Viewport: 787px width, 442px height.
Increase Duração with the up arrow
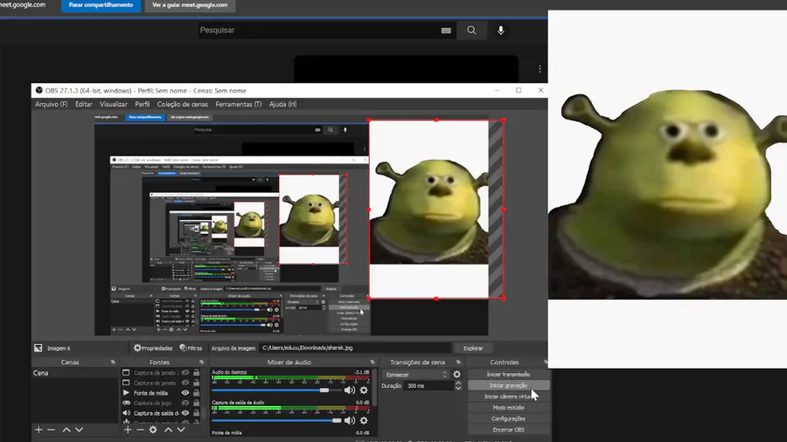pyautogui.click(x=458, y=383)
